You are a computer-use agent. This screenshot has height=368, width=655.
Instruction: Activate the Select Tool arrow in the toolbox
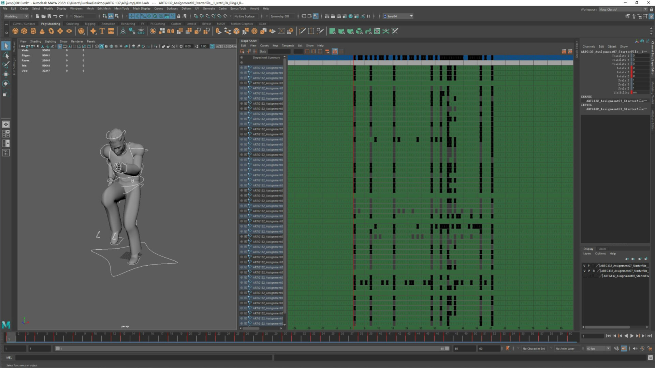[6, 45]
